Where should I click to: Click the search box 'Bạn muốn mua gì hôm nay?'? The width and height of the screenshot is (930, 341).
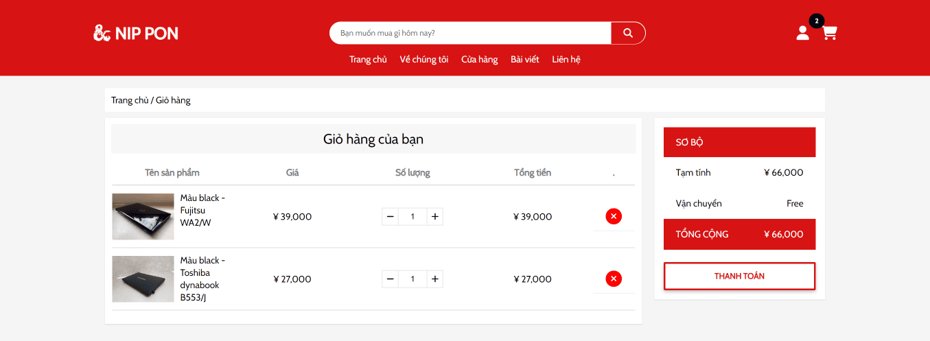point(470,33)
